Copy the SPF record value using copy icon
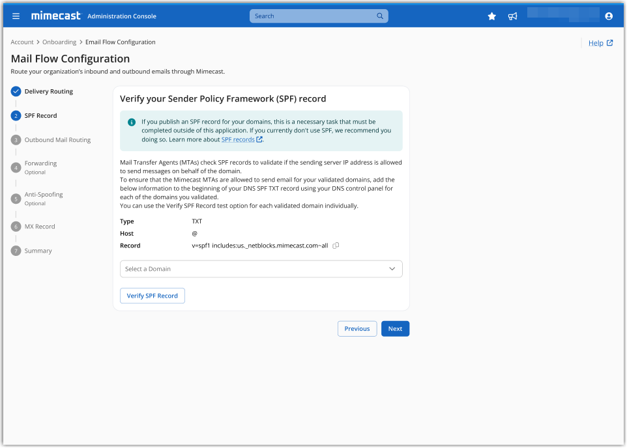 [336, 245]
